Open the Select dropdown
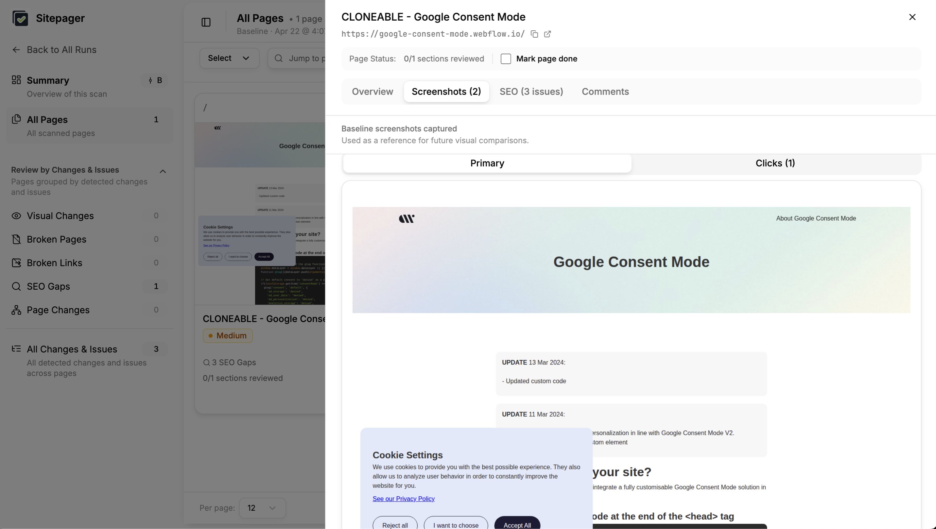This screenshot has height=529, width=936. coord(229,58)
